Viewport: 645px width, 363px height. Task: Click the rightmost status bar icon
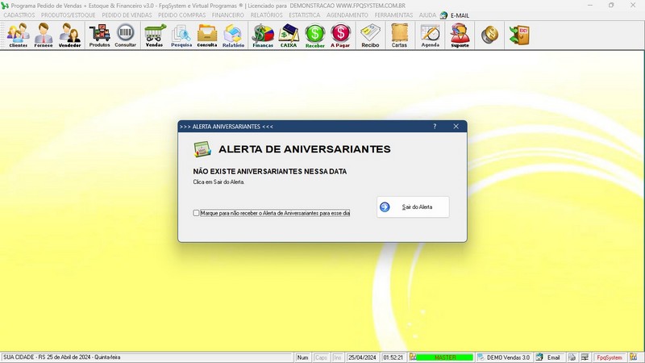[633, 357]
